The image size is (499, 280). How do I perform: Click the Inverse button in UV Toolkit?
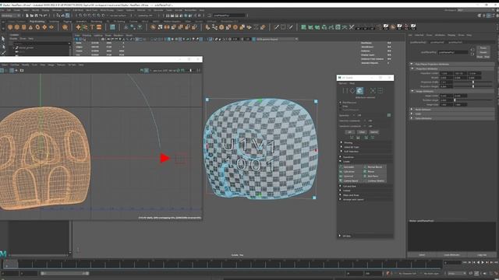coord(374,132)
